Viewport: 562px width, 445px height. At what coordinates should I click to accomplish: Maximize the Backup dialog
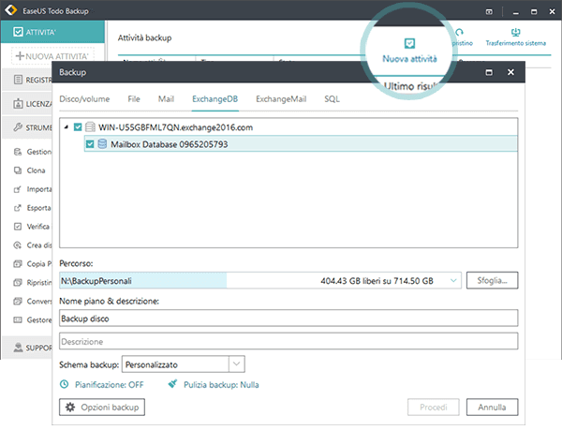point(489,72)
